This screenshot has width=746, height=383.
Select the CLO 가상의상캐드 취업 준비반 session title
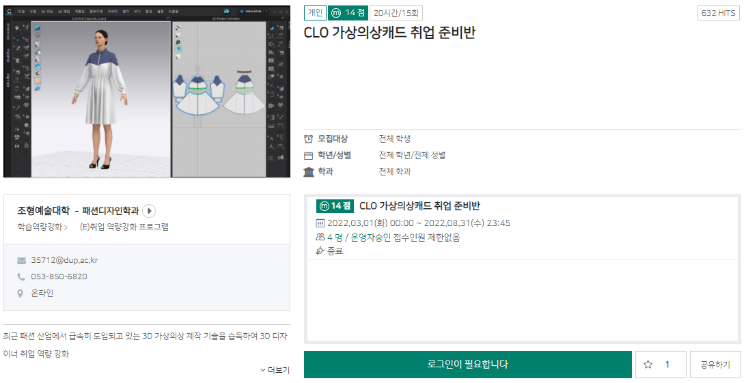pyautogui.click(x=419, y=206)
